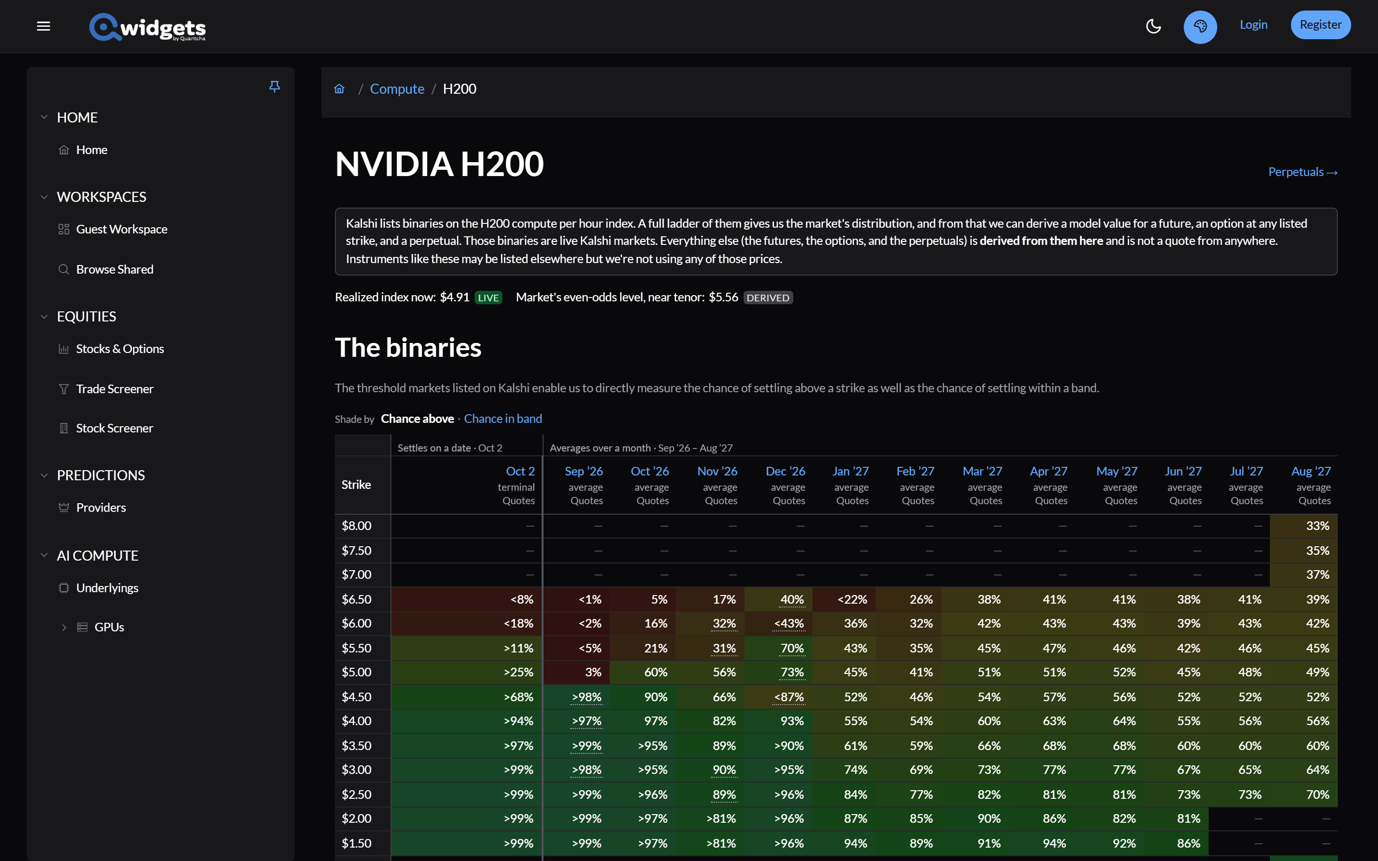Open the Feb '27 column header
The height and width of the screenshot is (861, 1378).
click(x=915, y=472)
